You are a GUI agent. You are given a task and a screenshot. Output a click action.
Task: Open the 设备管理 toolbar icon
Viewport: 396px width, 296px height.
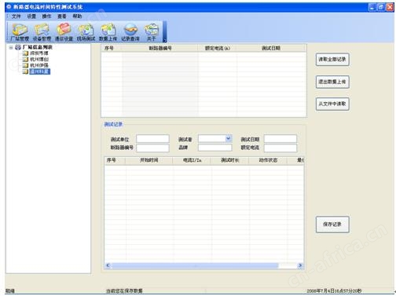point(42,32)
